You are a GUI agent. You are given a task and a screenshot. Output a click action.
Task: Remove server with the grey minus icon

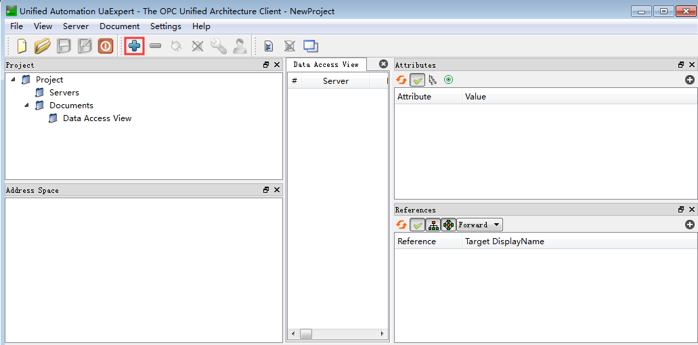pyautogui.click(x=155, y=46)
